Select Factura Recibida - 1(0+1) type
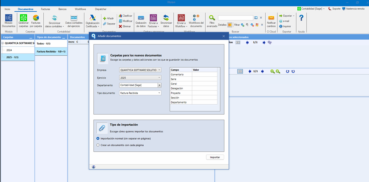The height and width of the screenshot is (182, 369). [x=51, y=52]
